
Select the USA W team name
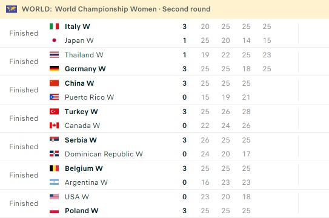(x=77, y=197)
